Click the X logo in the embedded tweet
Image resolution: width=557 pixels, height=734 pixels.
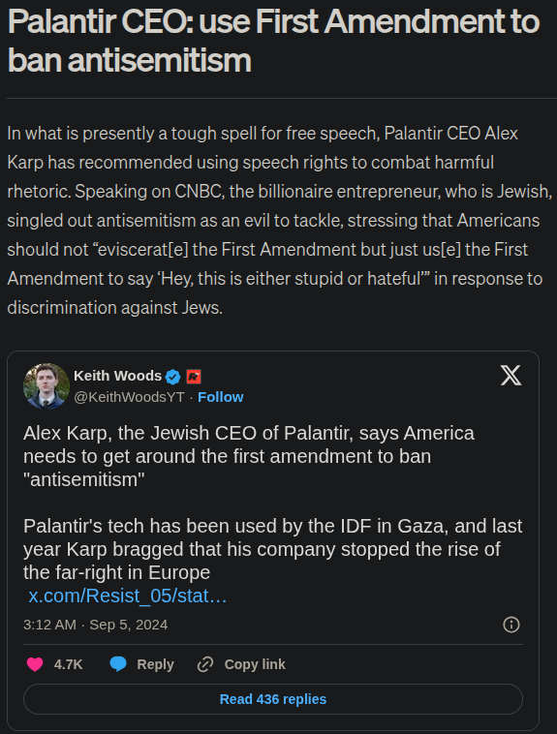click(x=511, y=376)
